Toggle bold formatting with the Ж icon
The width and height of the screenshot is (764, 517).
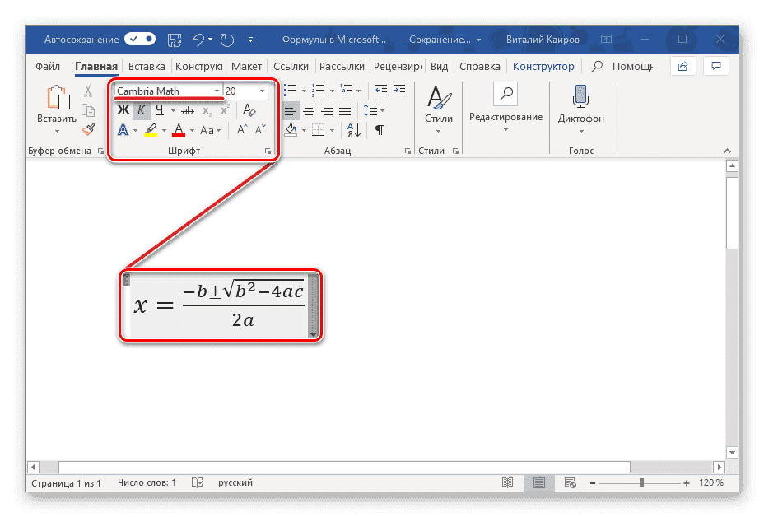coord(122,109)
